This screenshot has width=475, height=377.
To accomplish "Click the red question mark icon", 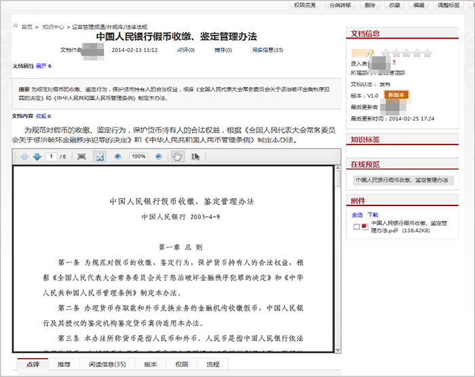I will pos(394,62).
